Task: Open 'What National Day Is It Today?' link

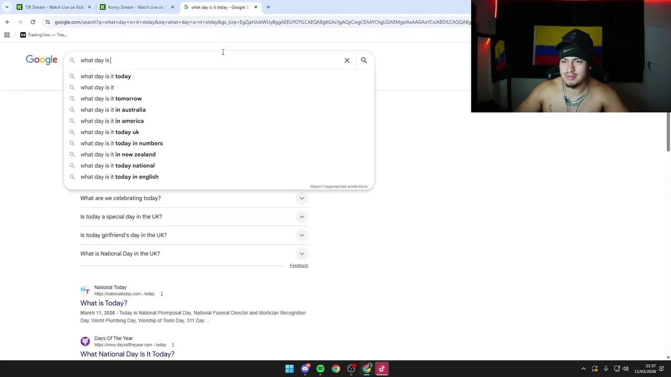Action: click(127, 354)
